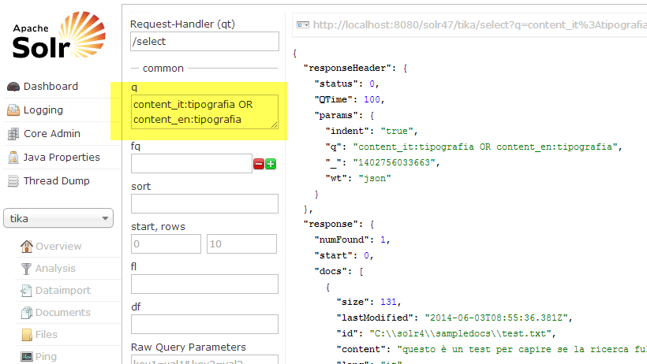Click the "_": "1402756033663" line
This screenshot has height=364, width=647.
tap(383, 162)
